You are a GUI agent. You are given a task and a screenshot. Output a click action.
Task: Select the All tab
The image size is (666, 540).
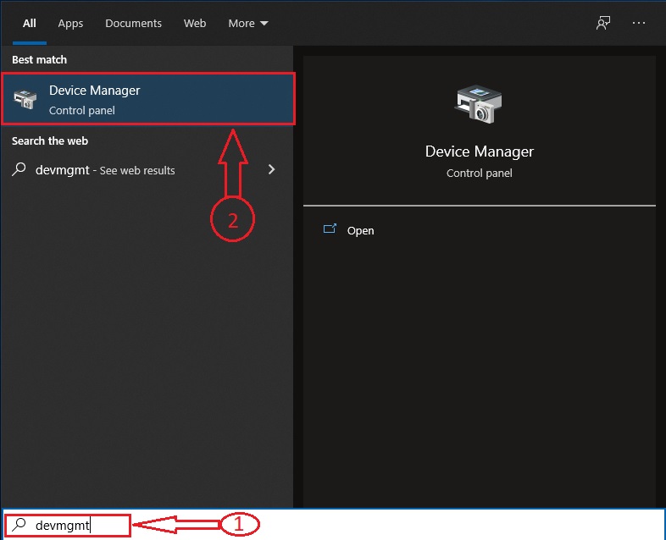pos(29,23)
